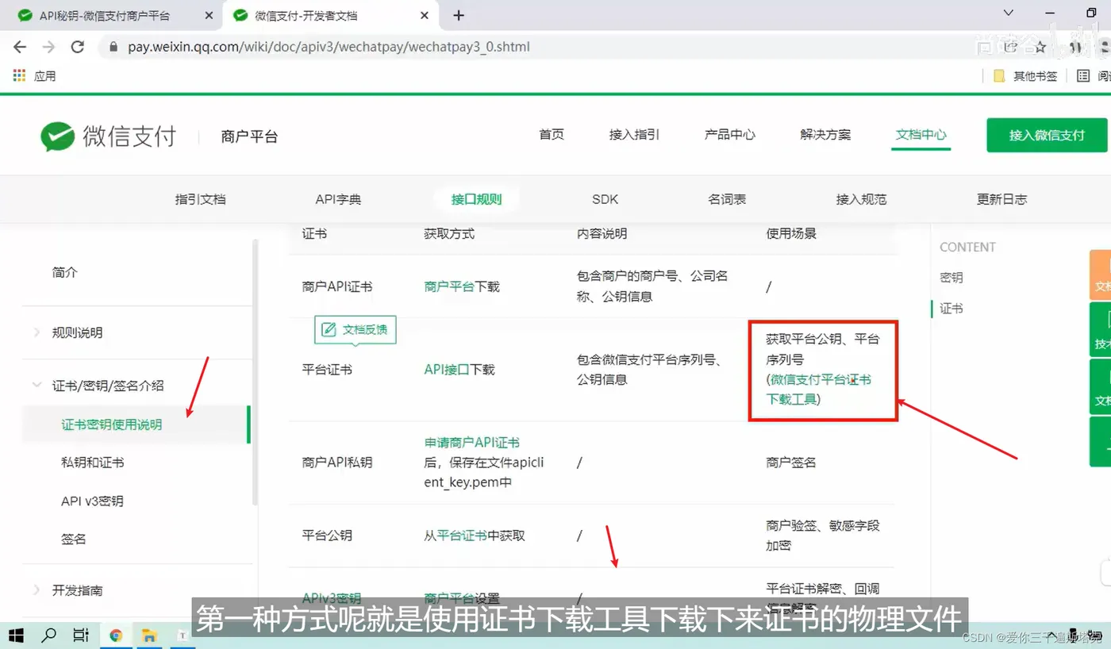
Task: Jump to 密钥 in CONTENT outline
Action: [x=951, y=278]
